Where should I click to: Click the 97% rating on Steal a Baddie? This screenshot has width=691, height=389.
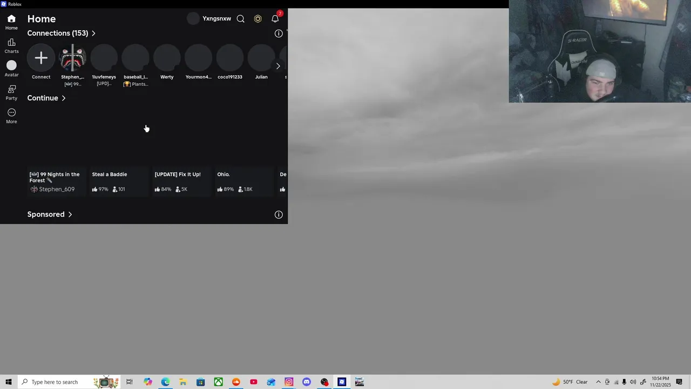[x=100, y=189]
